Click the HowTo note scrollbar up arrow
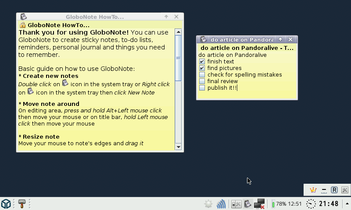The width and height of the screenshot is (351, 210). [179, 32]
